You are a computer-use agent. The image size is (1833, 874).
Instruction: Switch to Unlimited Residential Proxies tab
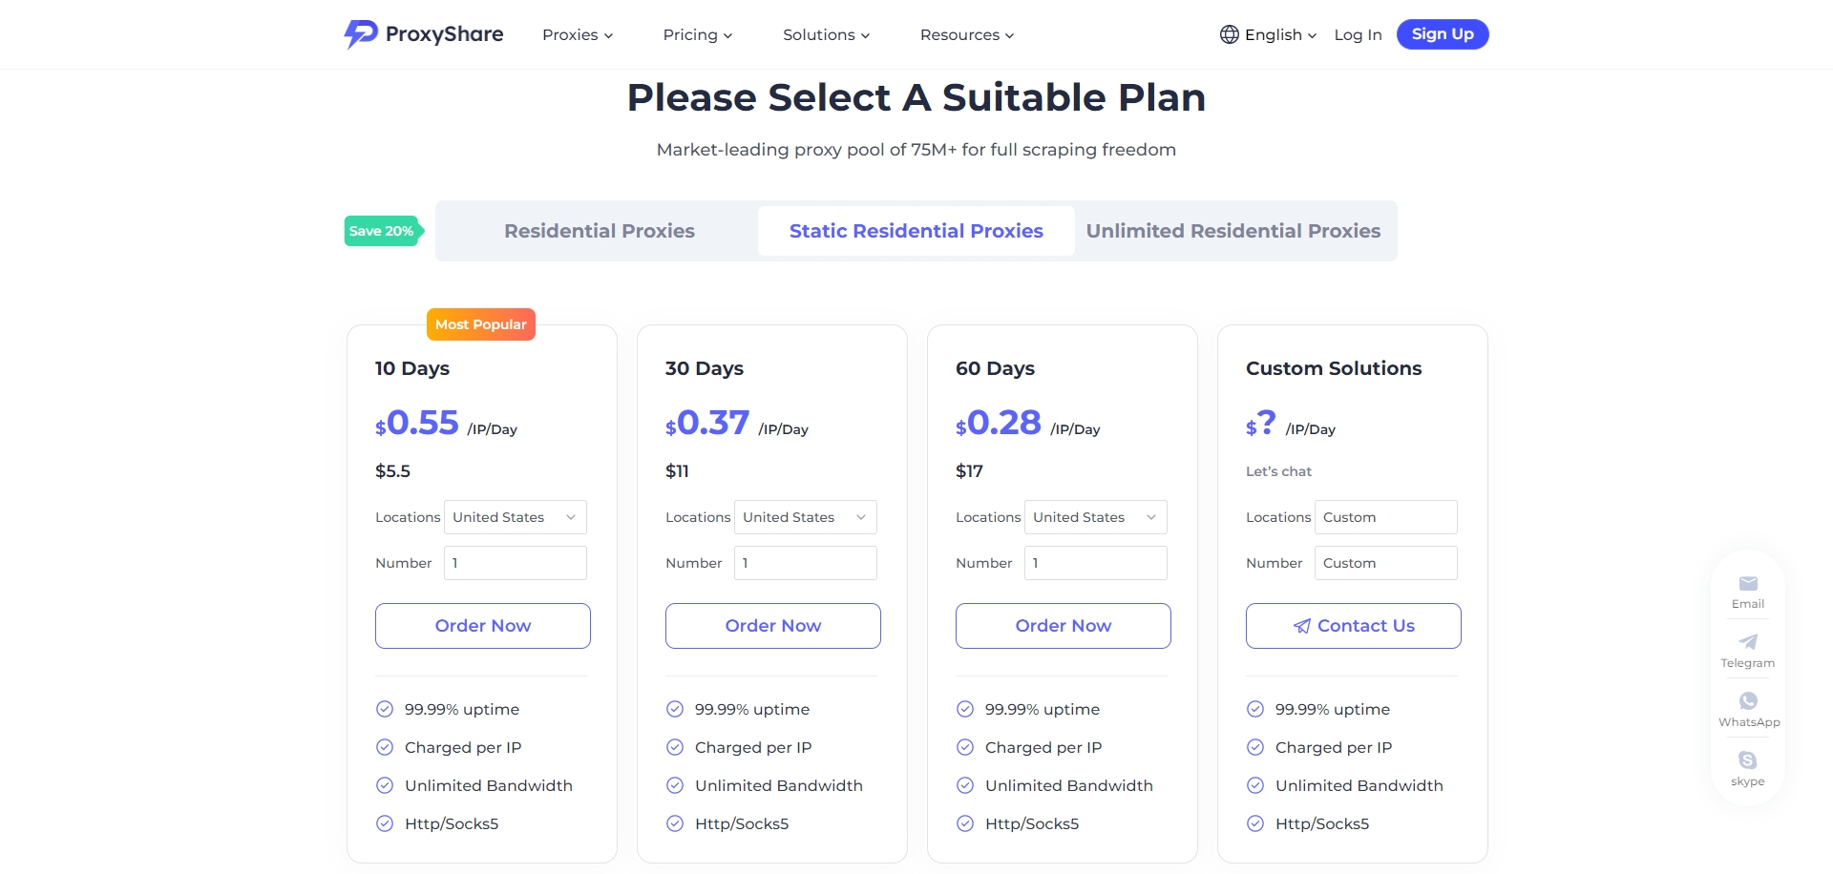[1233, 231]
